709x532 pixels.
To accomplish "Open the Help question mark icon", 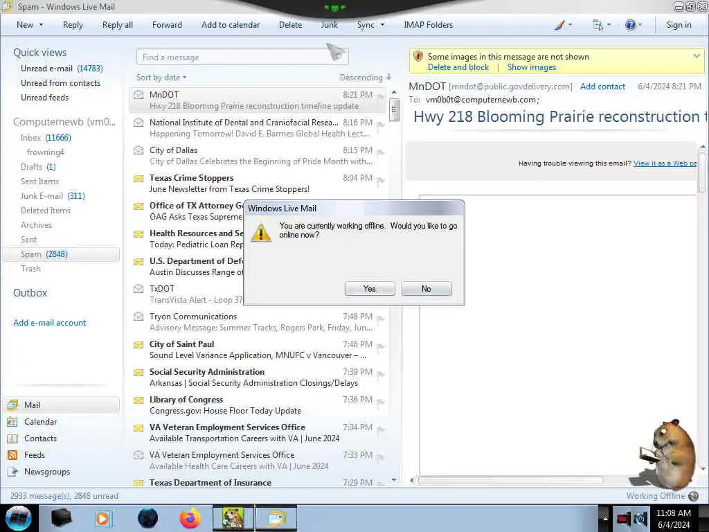I will (630, 25).
